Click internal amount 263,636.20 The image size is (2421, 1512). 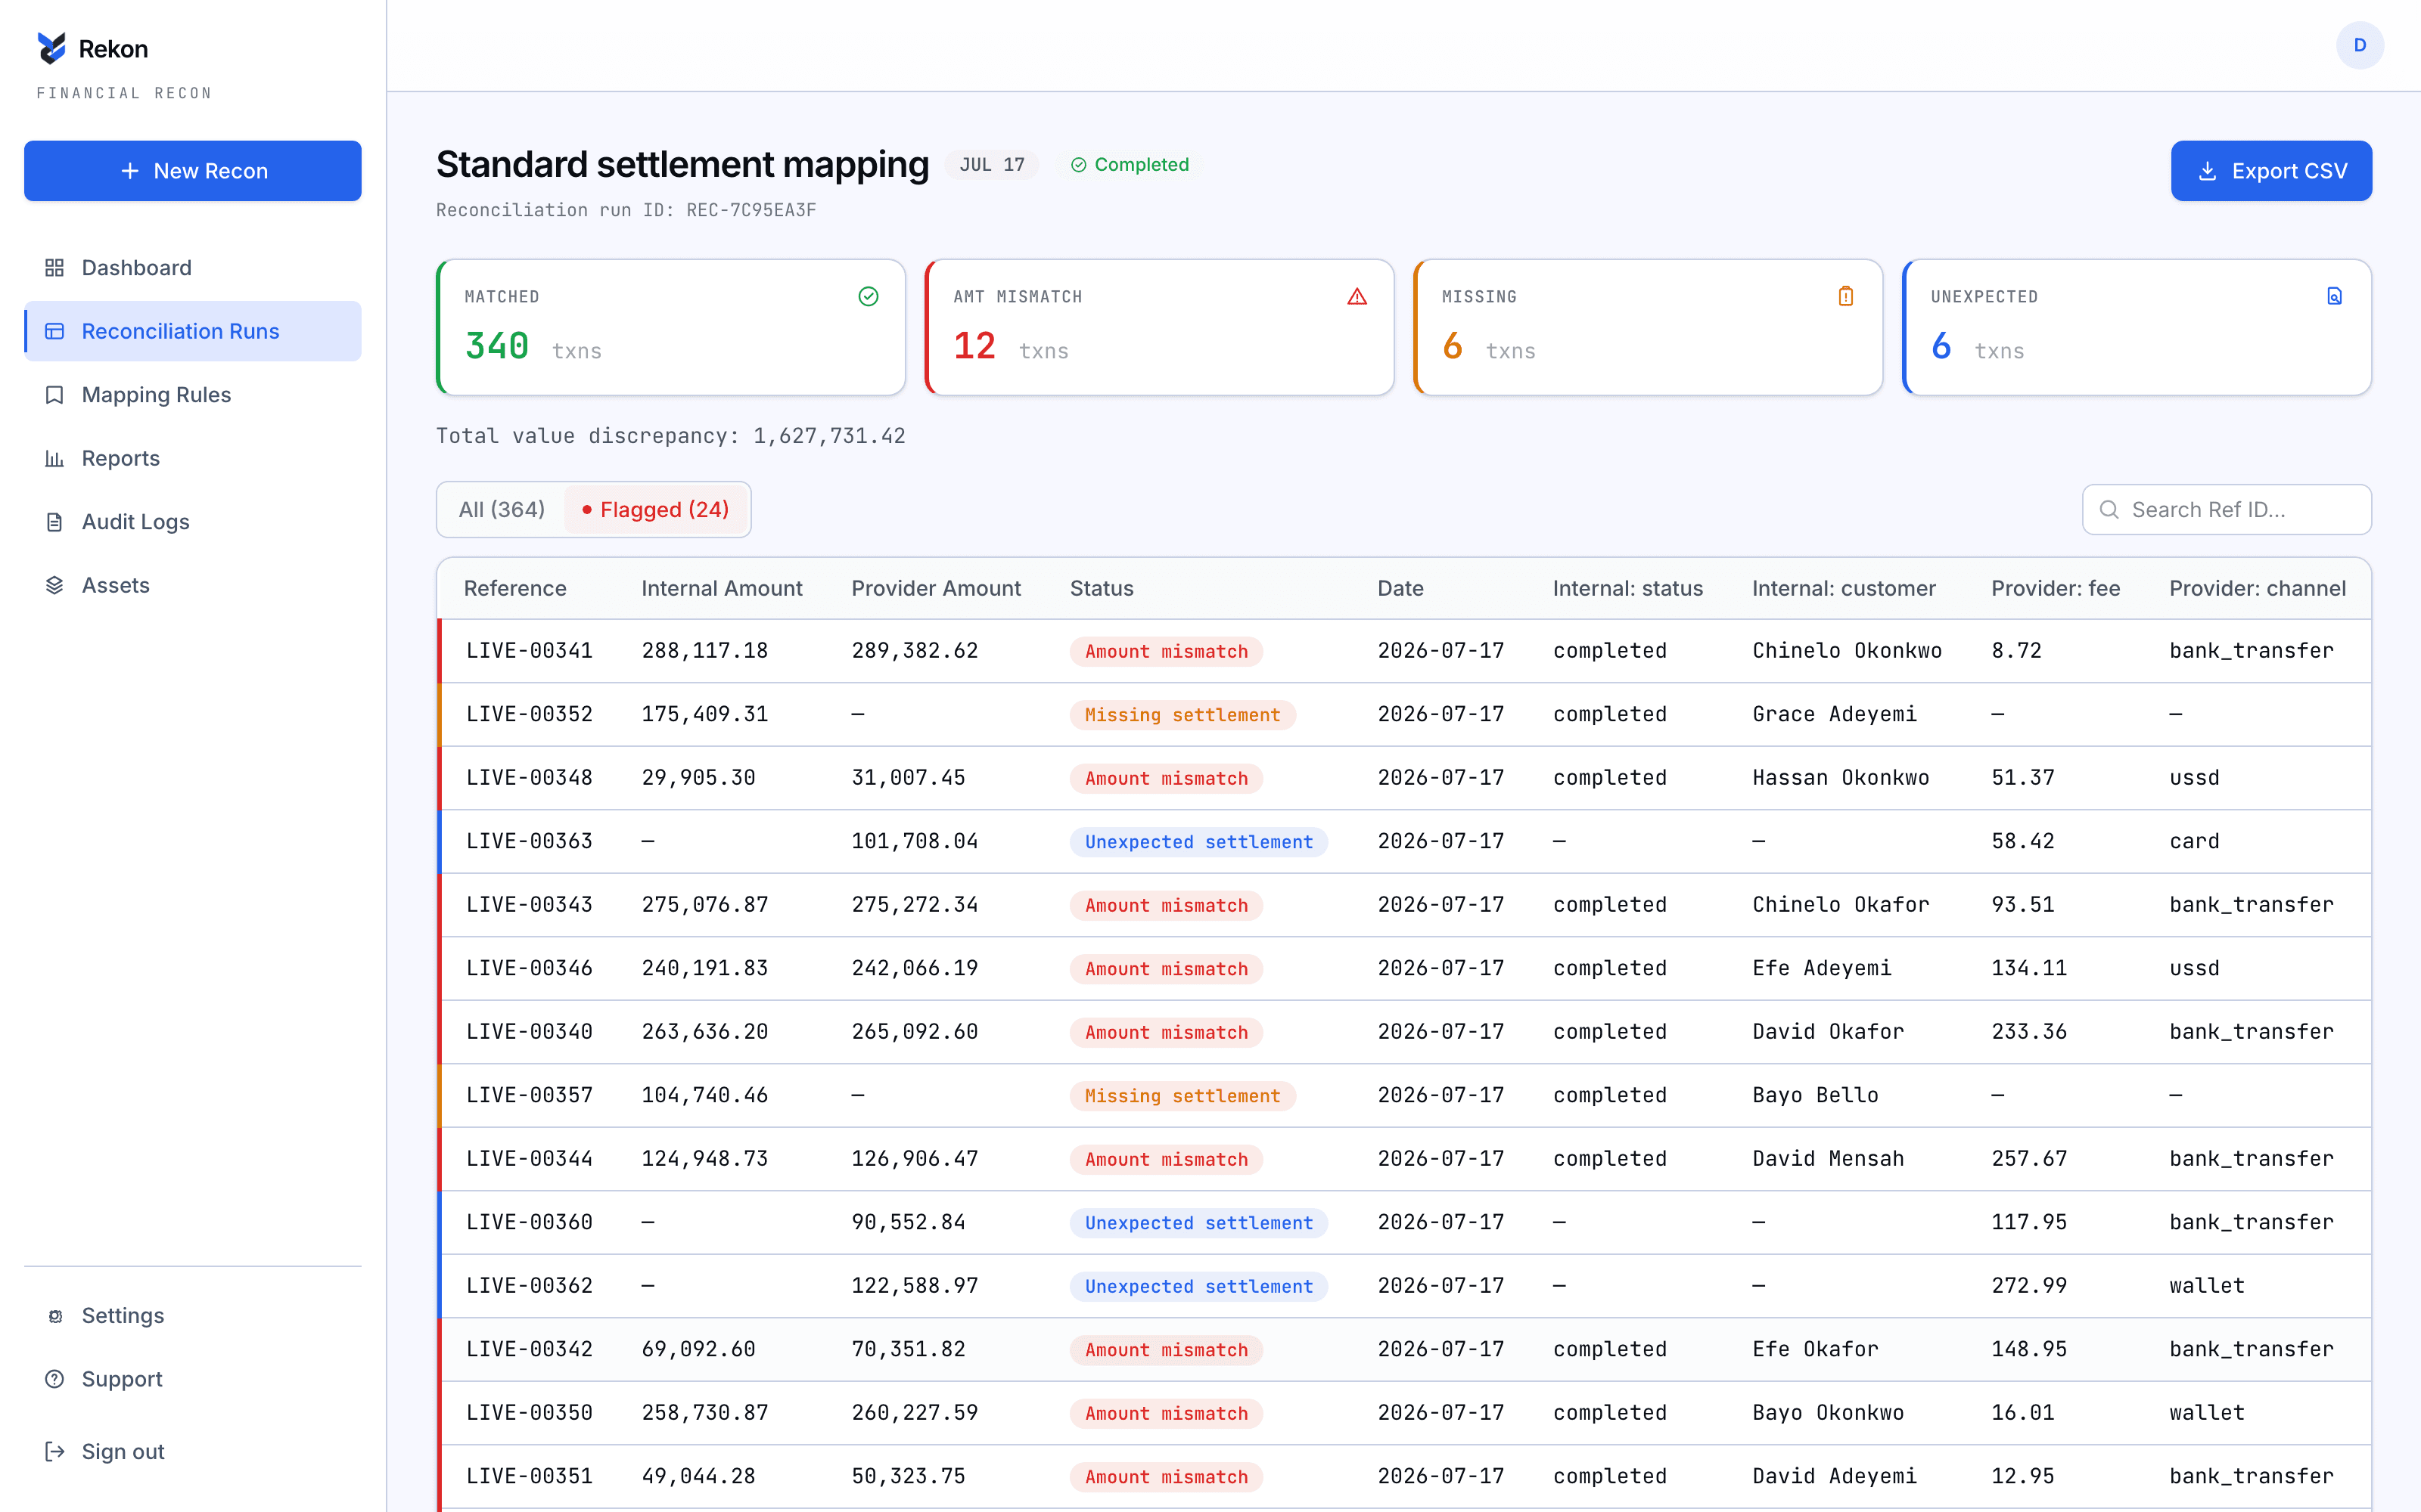tap(704, 1032)
